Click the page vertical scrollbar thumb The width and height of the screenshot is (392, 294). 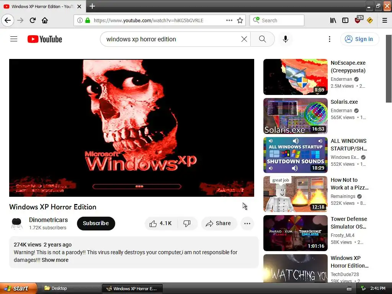tap(389, 69)
